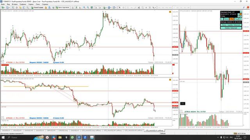Toggle the Terminal panel icon

24,7
